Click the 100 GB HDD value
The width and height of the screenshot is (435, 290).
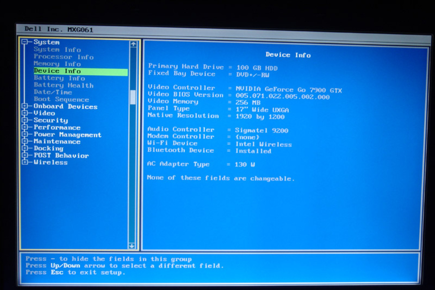coord(257,68)
